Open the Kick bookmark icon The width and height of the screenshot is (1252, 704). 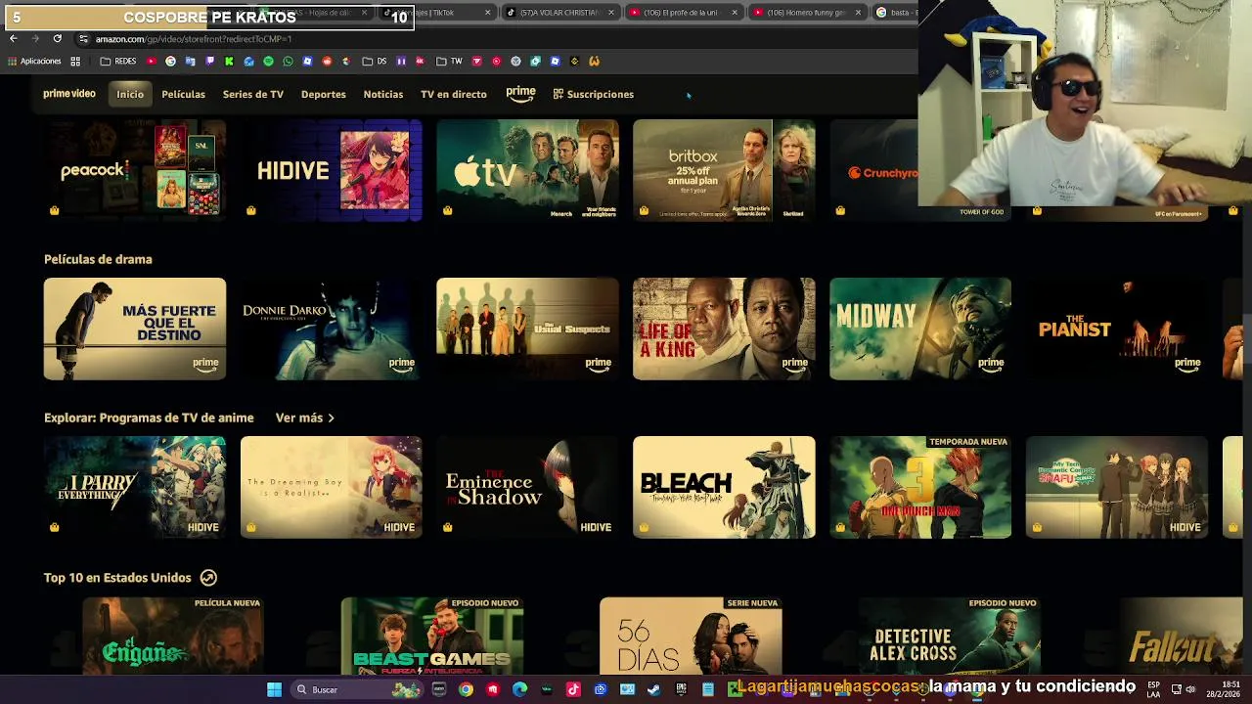tap(229, 61)
